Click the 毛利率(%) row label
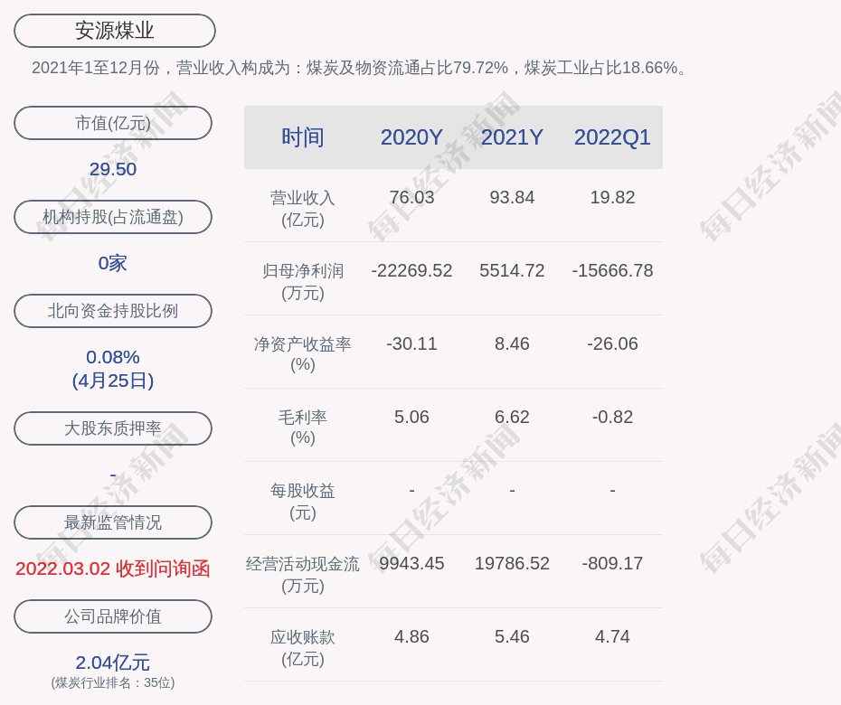 (x=303, y=428)
